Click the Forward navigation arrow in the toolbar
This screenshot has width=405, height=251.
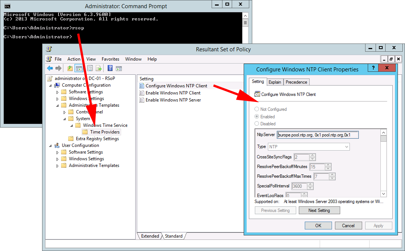click(58, 68)
